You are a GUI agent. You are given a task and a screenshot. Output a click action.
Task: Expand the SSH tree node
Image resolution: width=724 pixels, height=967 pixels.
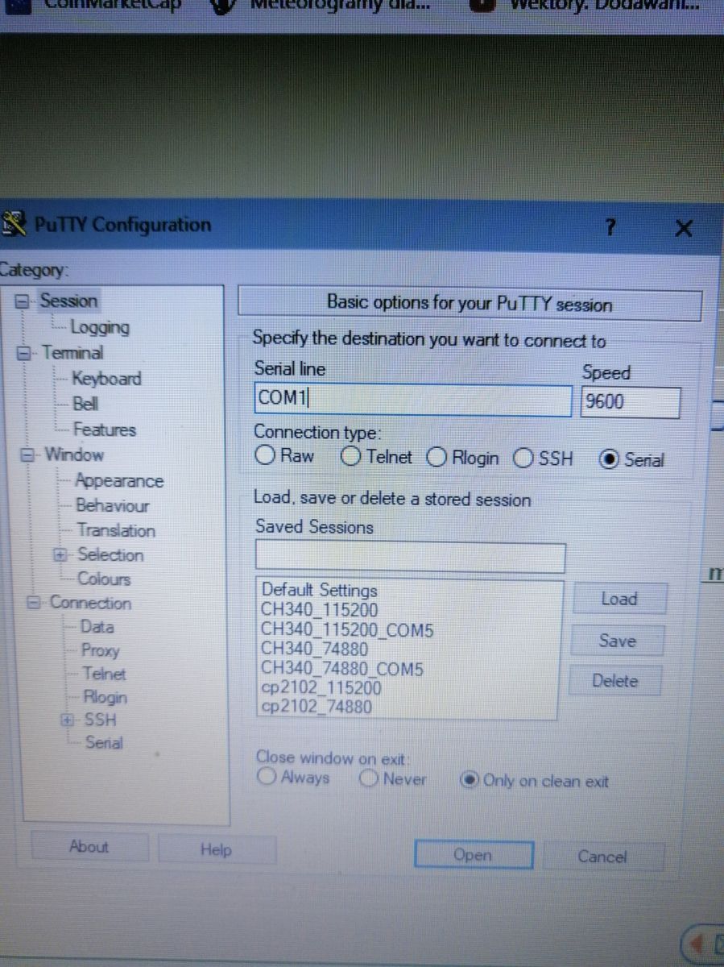tap(69, 720)
